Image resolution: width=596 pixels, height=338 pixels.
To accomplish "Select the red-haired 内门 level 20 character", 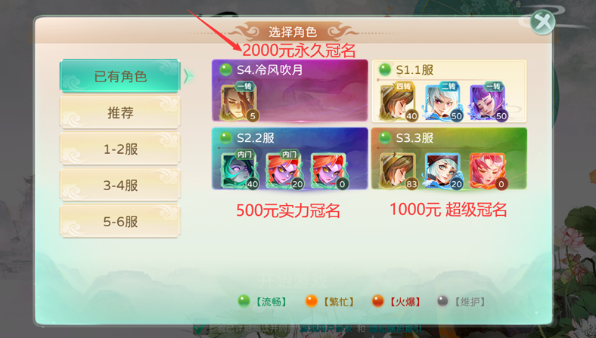I will click(x=284, y=170).
